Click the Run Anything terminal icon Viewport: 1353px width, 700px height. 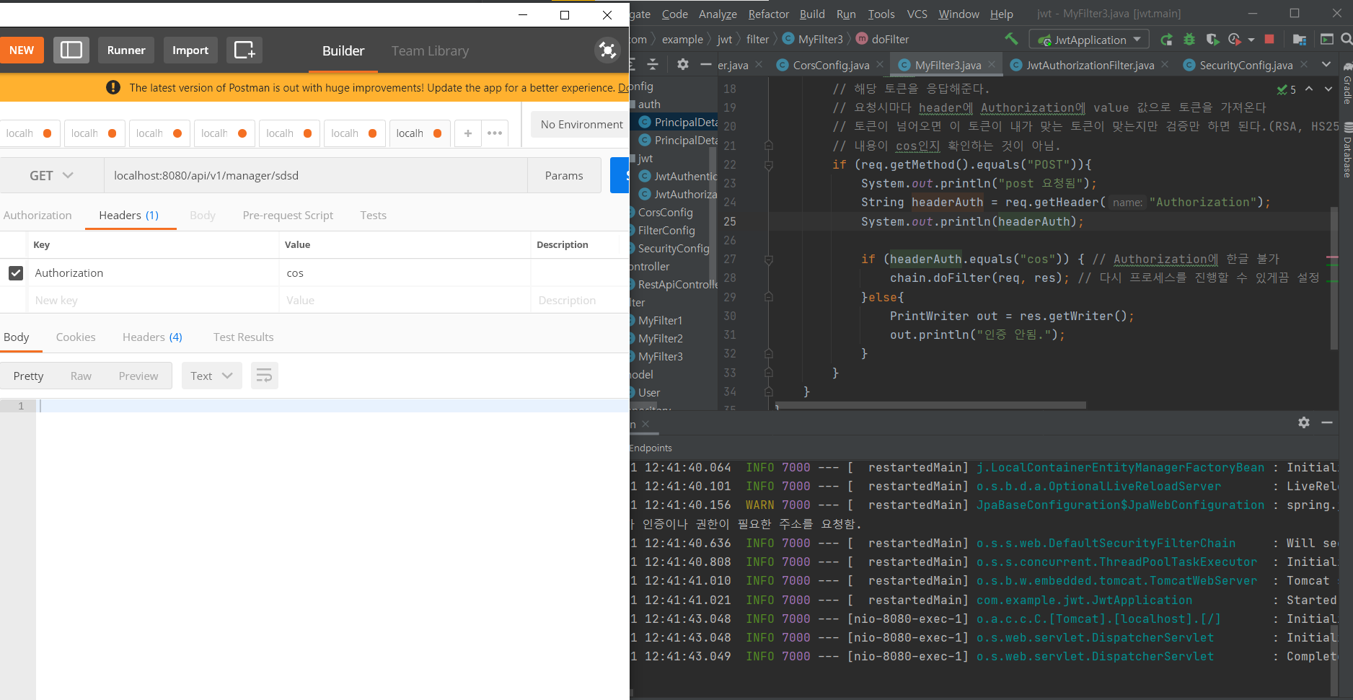[x=1326, y=39]
